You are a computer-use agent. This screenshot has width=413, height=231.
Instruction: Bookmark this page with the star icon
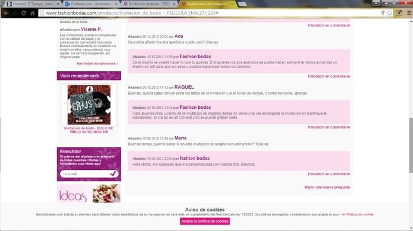(389, 13)
